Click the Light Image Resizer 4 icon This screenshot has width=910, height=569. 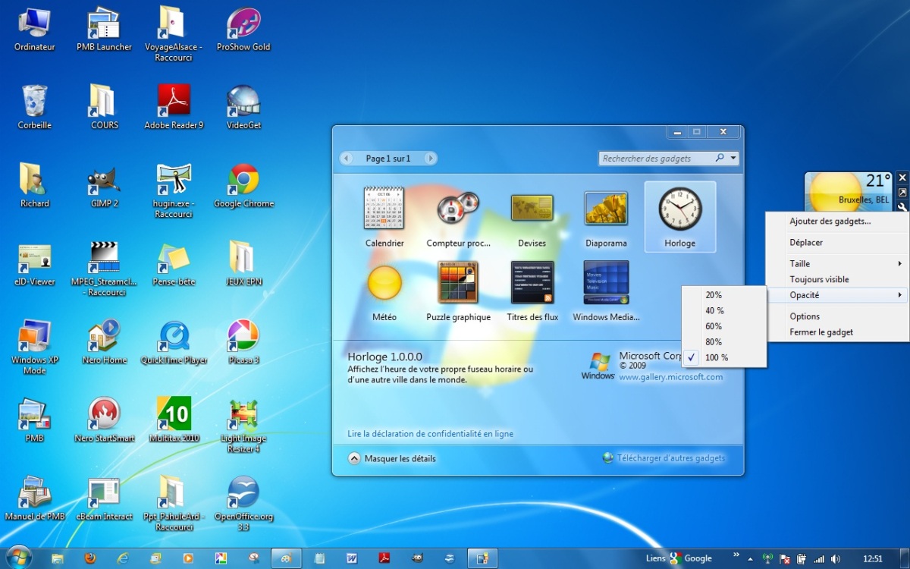coord(243,425)
